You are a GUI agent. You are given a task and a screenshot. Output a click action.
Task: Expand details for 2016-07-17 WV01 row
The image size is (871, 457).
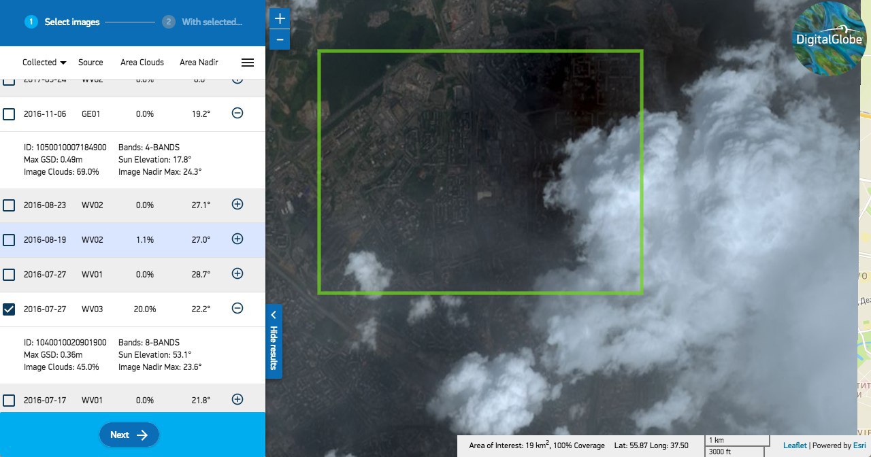pyautogui.click(x=237, y=399)
